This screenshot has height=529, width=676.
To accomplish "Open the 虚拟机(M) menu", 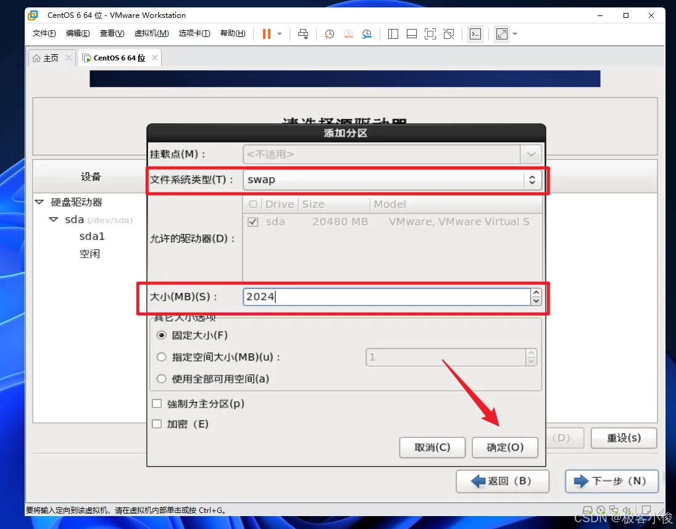I will 151,33.
